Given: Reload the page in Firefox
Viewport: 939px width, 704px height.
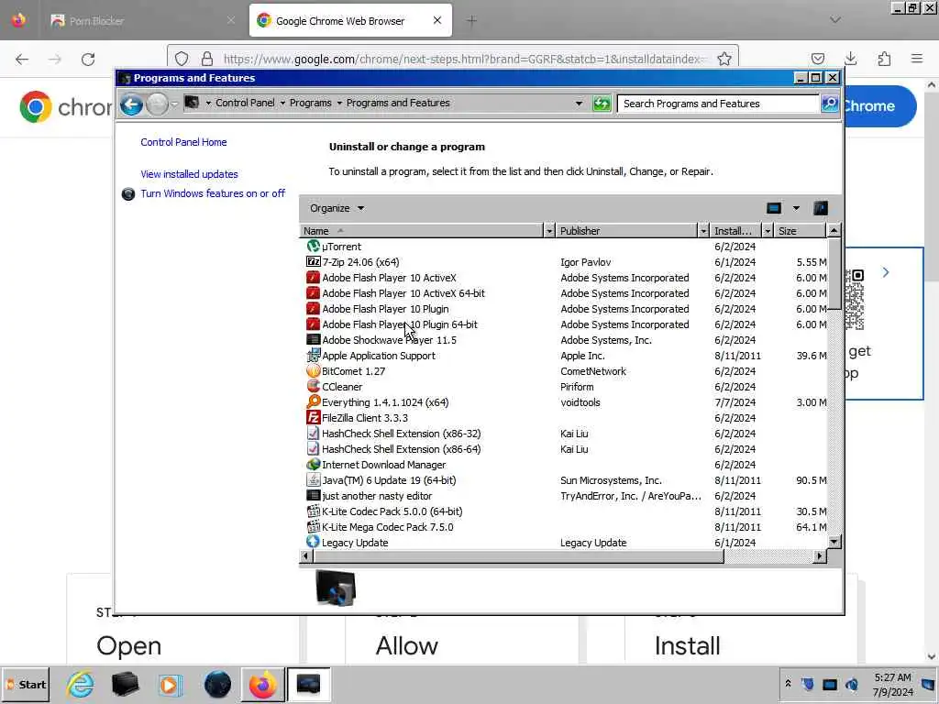Looking at the screenshot, I should [x=88, y=60].
